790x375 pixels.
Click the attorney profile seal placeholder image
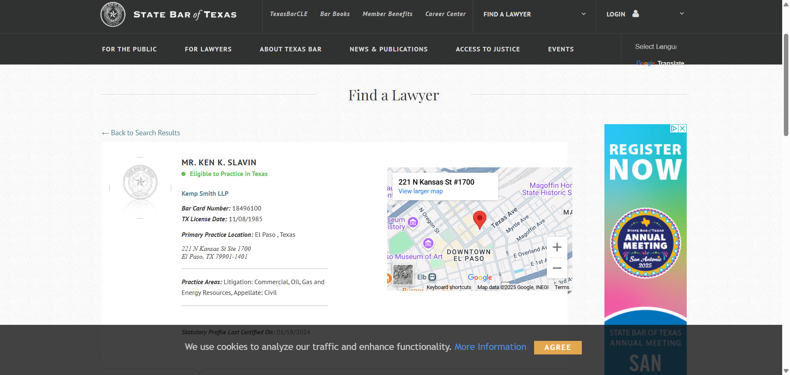coord(140,187)
